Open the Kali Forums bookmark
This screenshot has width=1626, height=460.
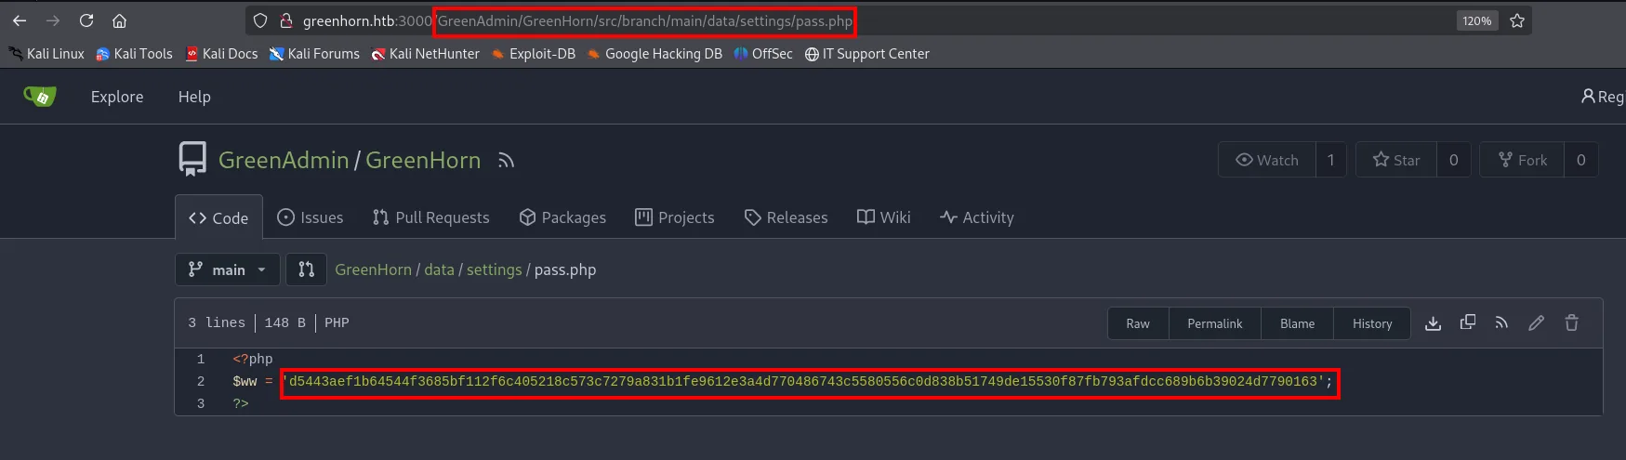click(x=314, y=54)
